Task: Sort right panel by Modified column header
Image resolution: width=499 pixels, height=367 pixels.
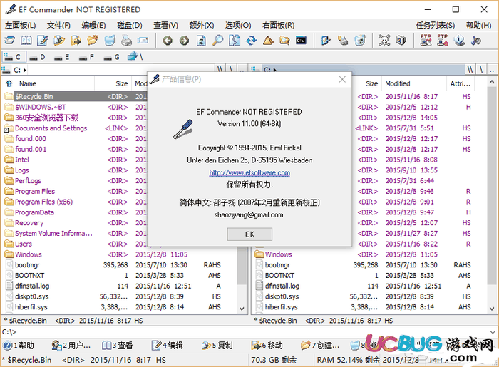Action: (x=413, y=83)
